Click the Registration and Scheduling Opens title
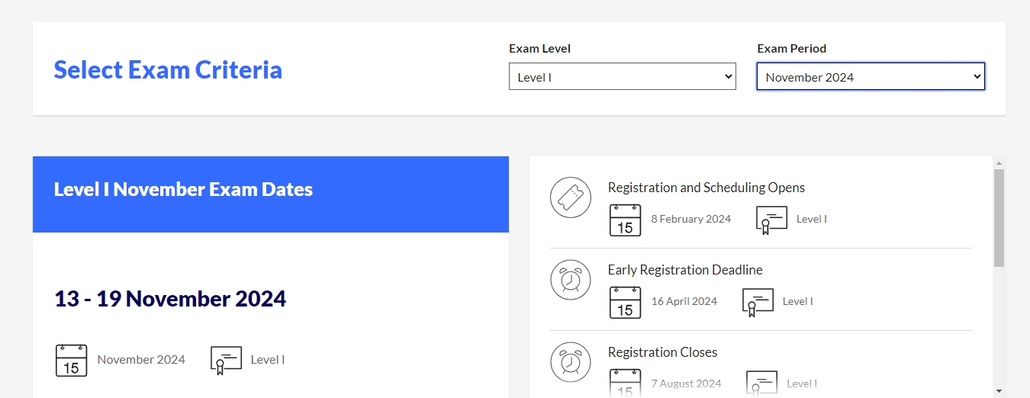Image resolution: width=1030 pixels, height=398 pixels. pyautogui.click(x=706, y=188)
